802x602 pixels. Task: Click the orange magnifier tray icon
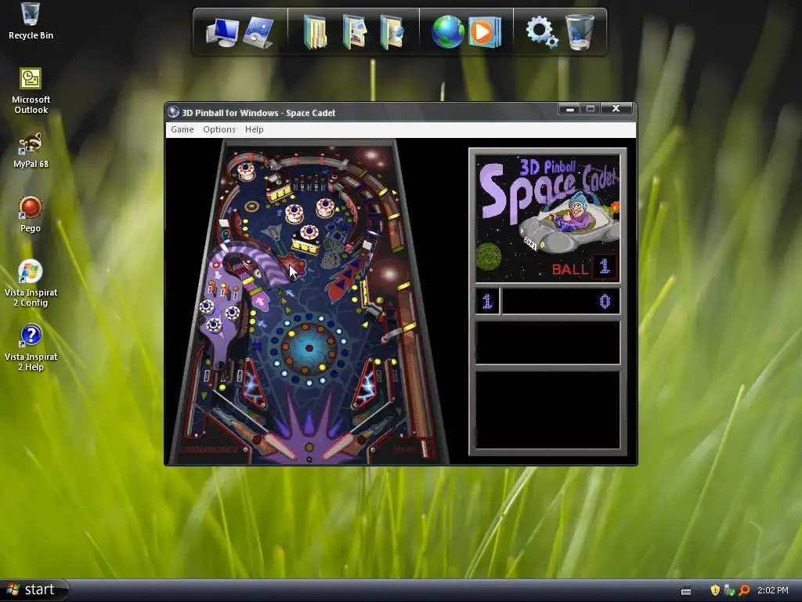click(x=744, y=590)
